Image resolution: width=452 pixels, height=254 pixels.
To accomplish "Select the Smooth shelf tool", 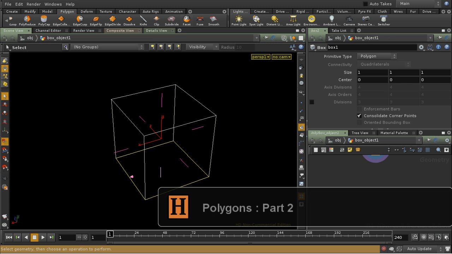I will click(x=213, y=21).
